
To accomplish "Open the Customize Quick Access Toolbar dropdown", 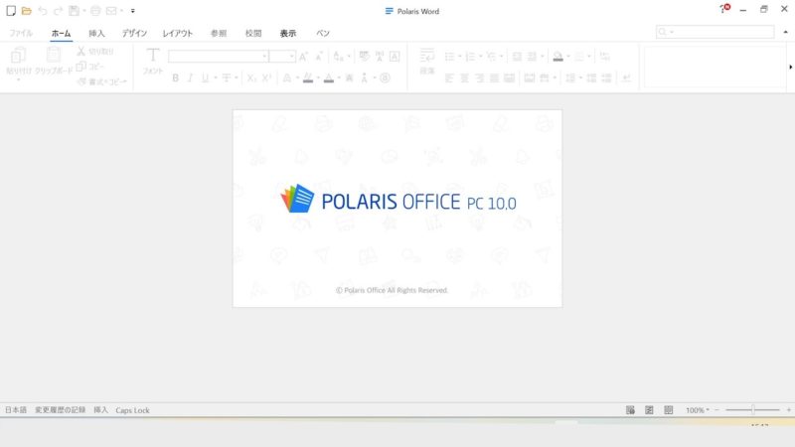I will [x=132, y=11].
